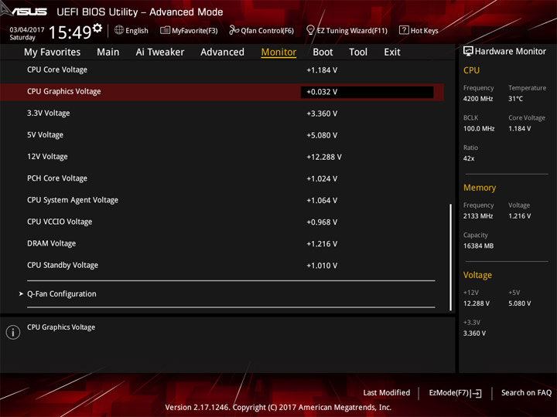
Task: Select the Monitor tab
Action: point(278,53)
